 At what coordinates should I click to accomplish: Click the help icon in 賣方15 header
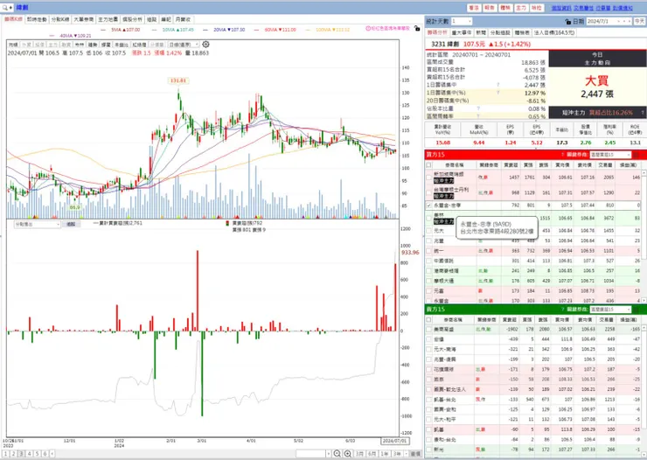(x=562, y=310)
